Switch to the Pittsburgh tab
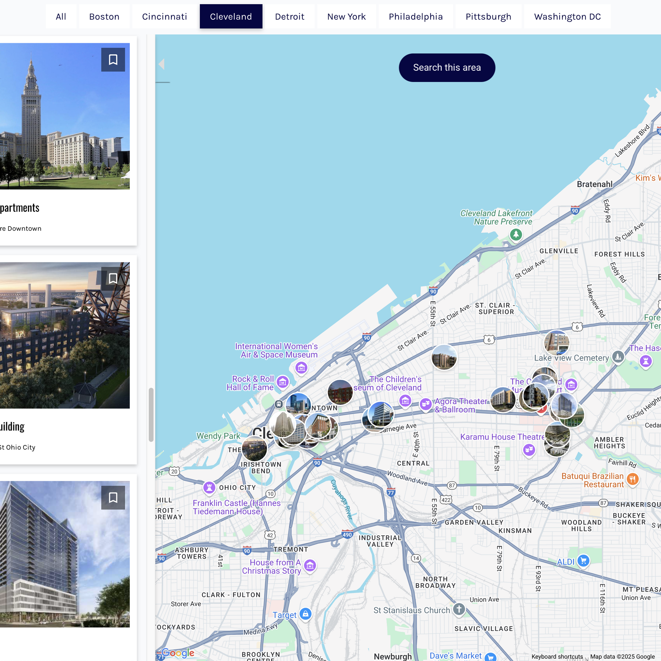661x661 pixels. click(x=488, y=16)
